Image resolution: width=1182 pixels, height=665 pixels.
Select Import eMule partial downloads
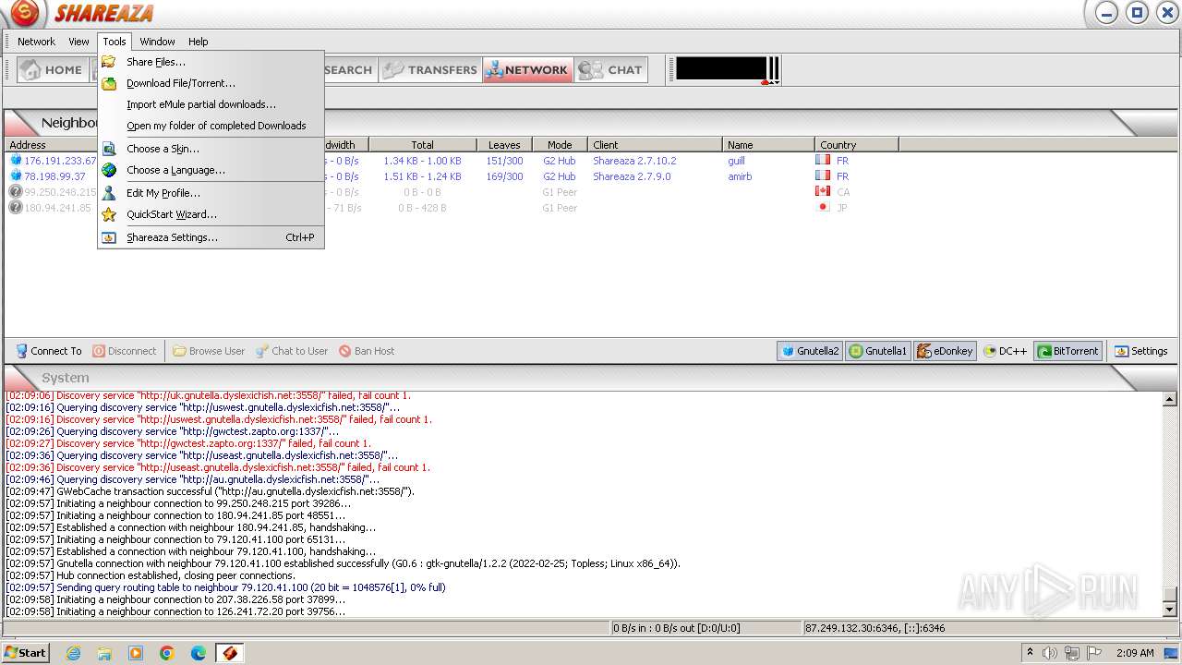(x=211, y=104)
